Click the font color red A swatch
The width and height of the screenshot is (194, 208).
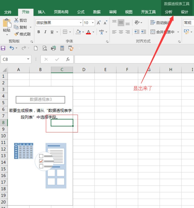(x=89, y=32)
